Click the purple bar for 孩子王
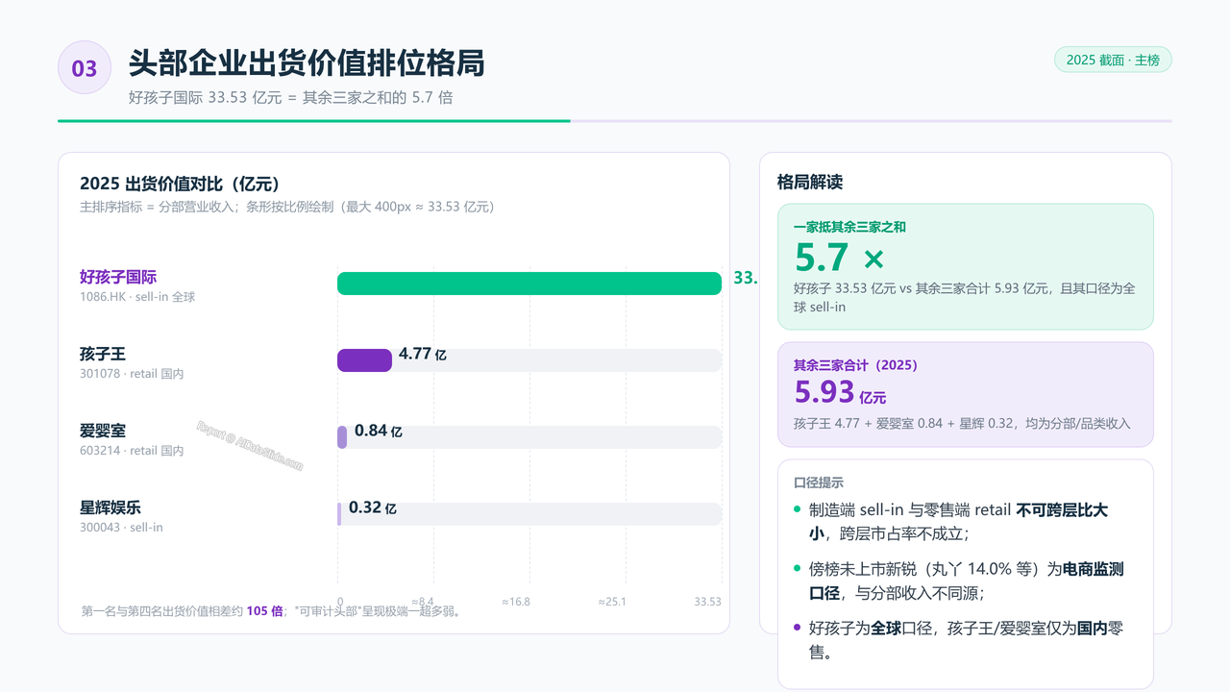 (364, 360)
